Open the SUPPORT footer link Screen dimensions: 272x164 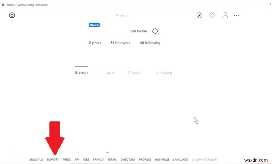pyautogui.click(x=53, y=159)
